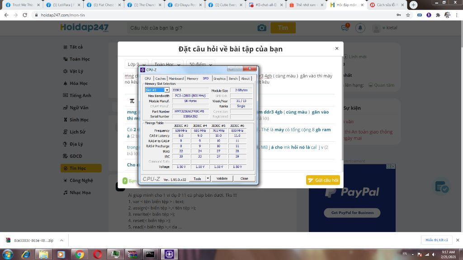The image size is (463, 260).
Task: Open the Chrome extensions puzzle icon
Action: [438, 15]
